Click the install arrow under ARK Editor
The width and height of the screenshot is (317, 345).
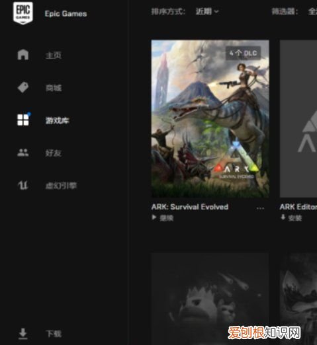point(283,217)
